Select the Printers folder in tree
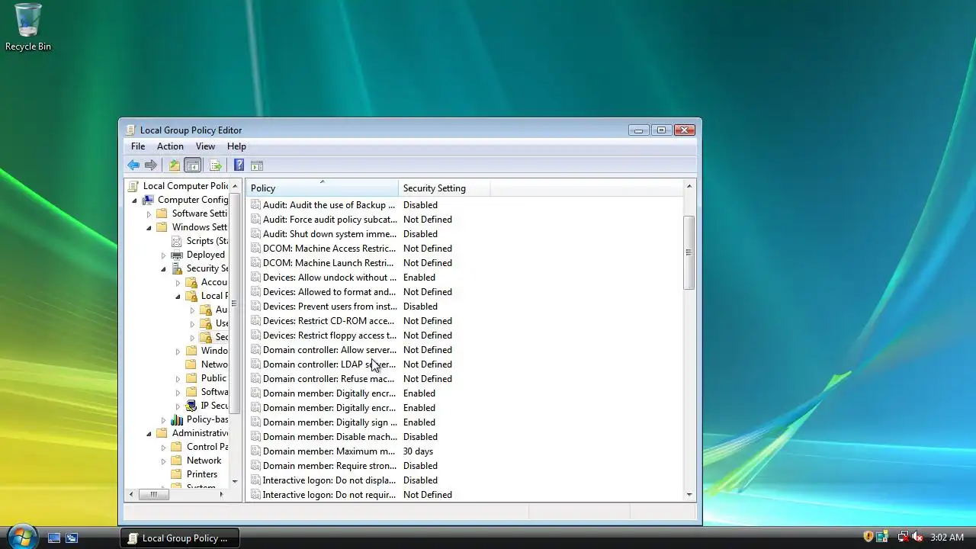 pos(177,474)
